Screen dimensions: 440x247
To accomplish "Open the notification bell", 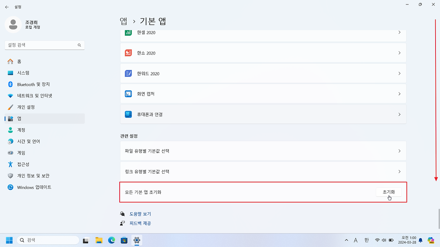I will [420, 240].
